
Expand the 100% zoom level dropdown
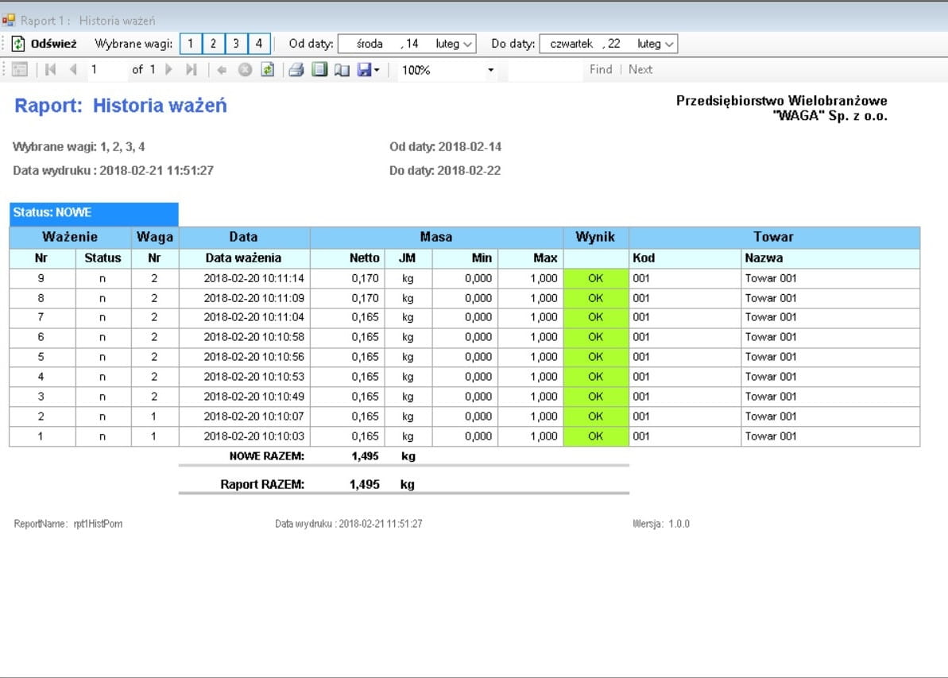tap(490, 70)
